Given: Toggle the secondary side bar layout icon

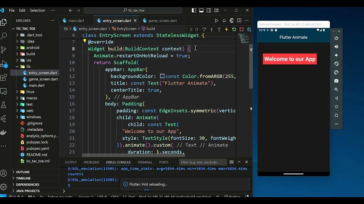Looking at the screenshot, I should (x=209, y=10).
